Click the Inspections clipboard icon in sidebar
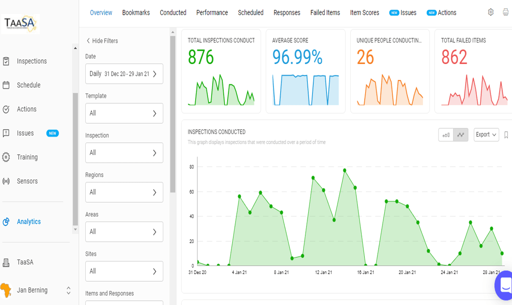512x305 pixels. (x=6, y=61)
